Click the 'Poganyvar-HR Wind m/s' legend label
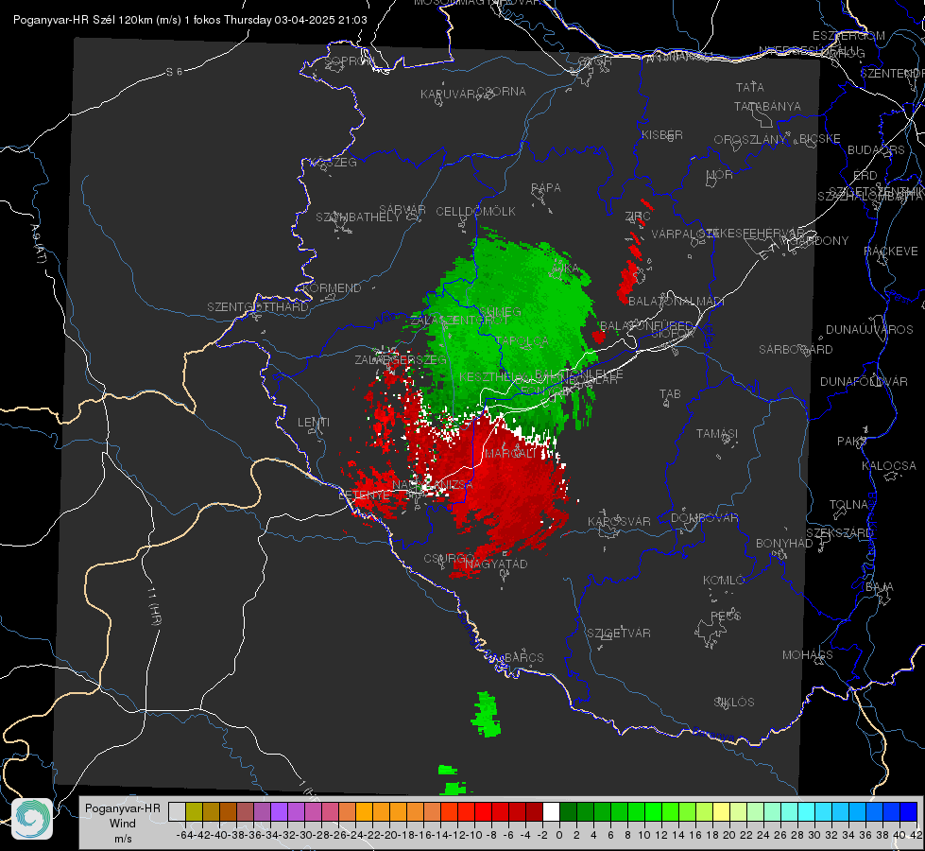This screenshot has height=851, width=925. tap(123, 824)
